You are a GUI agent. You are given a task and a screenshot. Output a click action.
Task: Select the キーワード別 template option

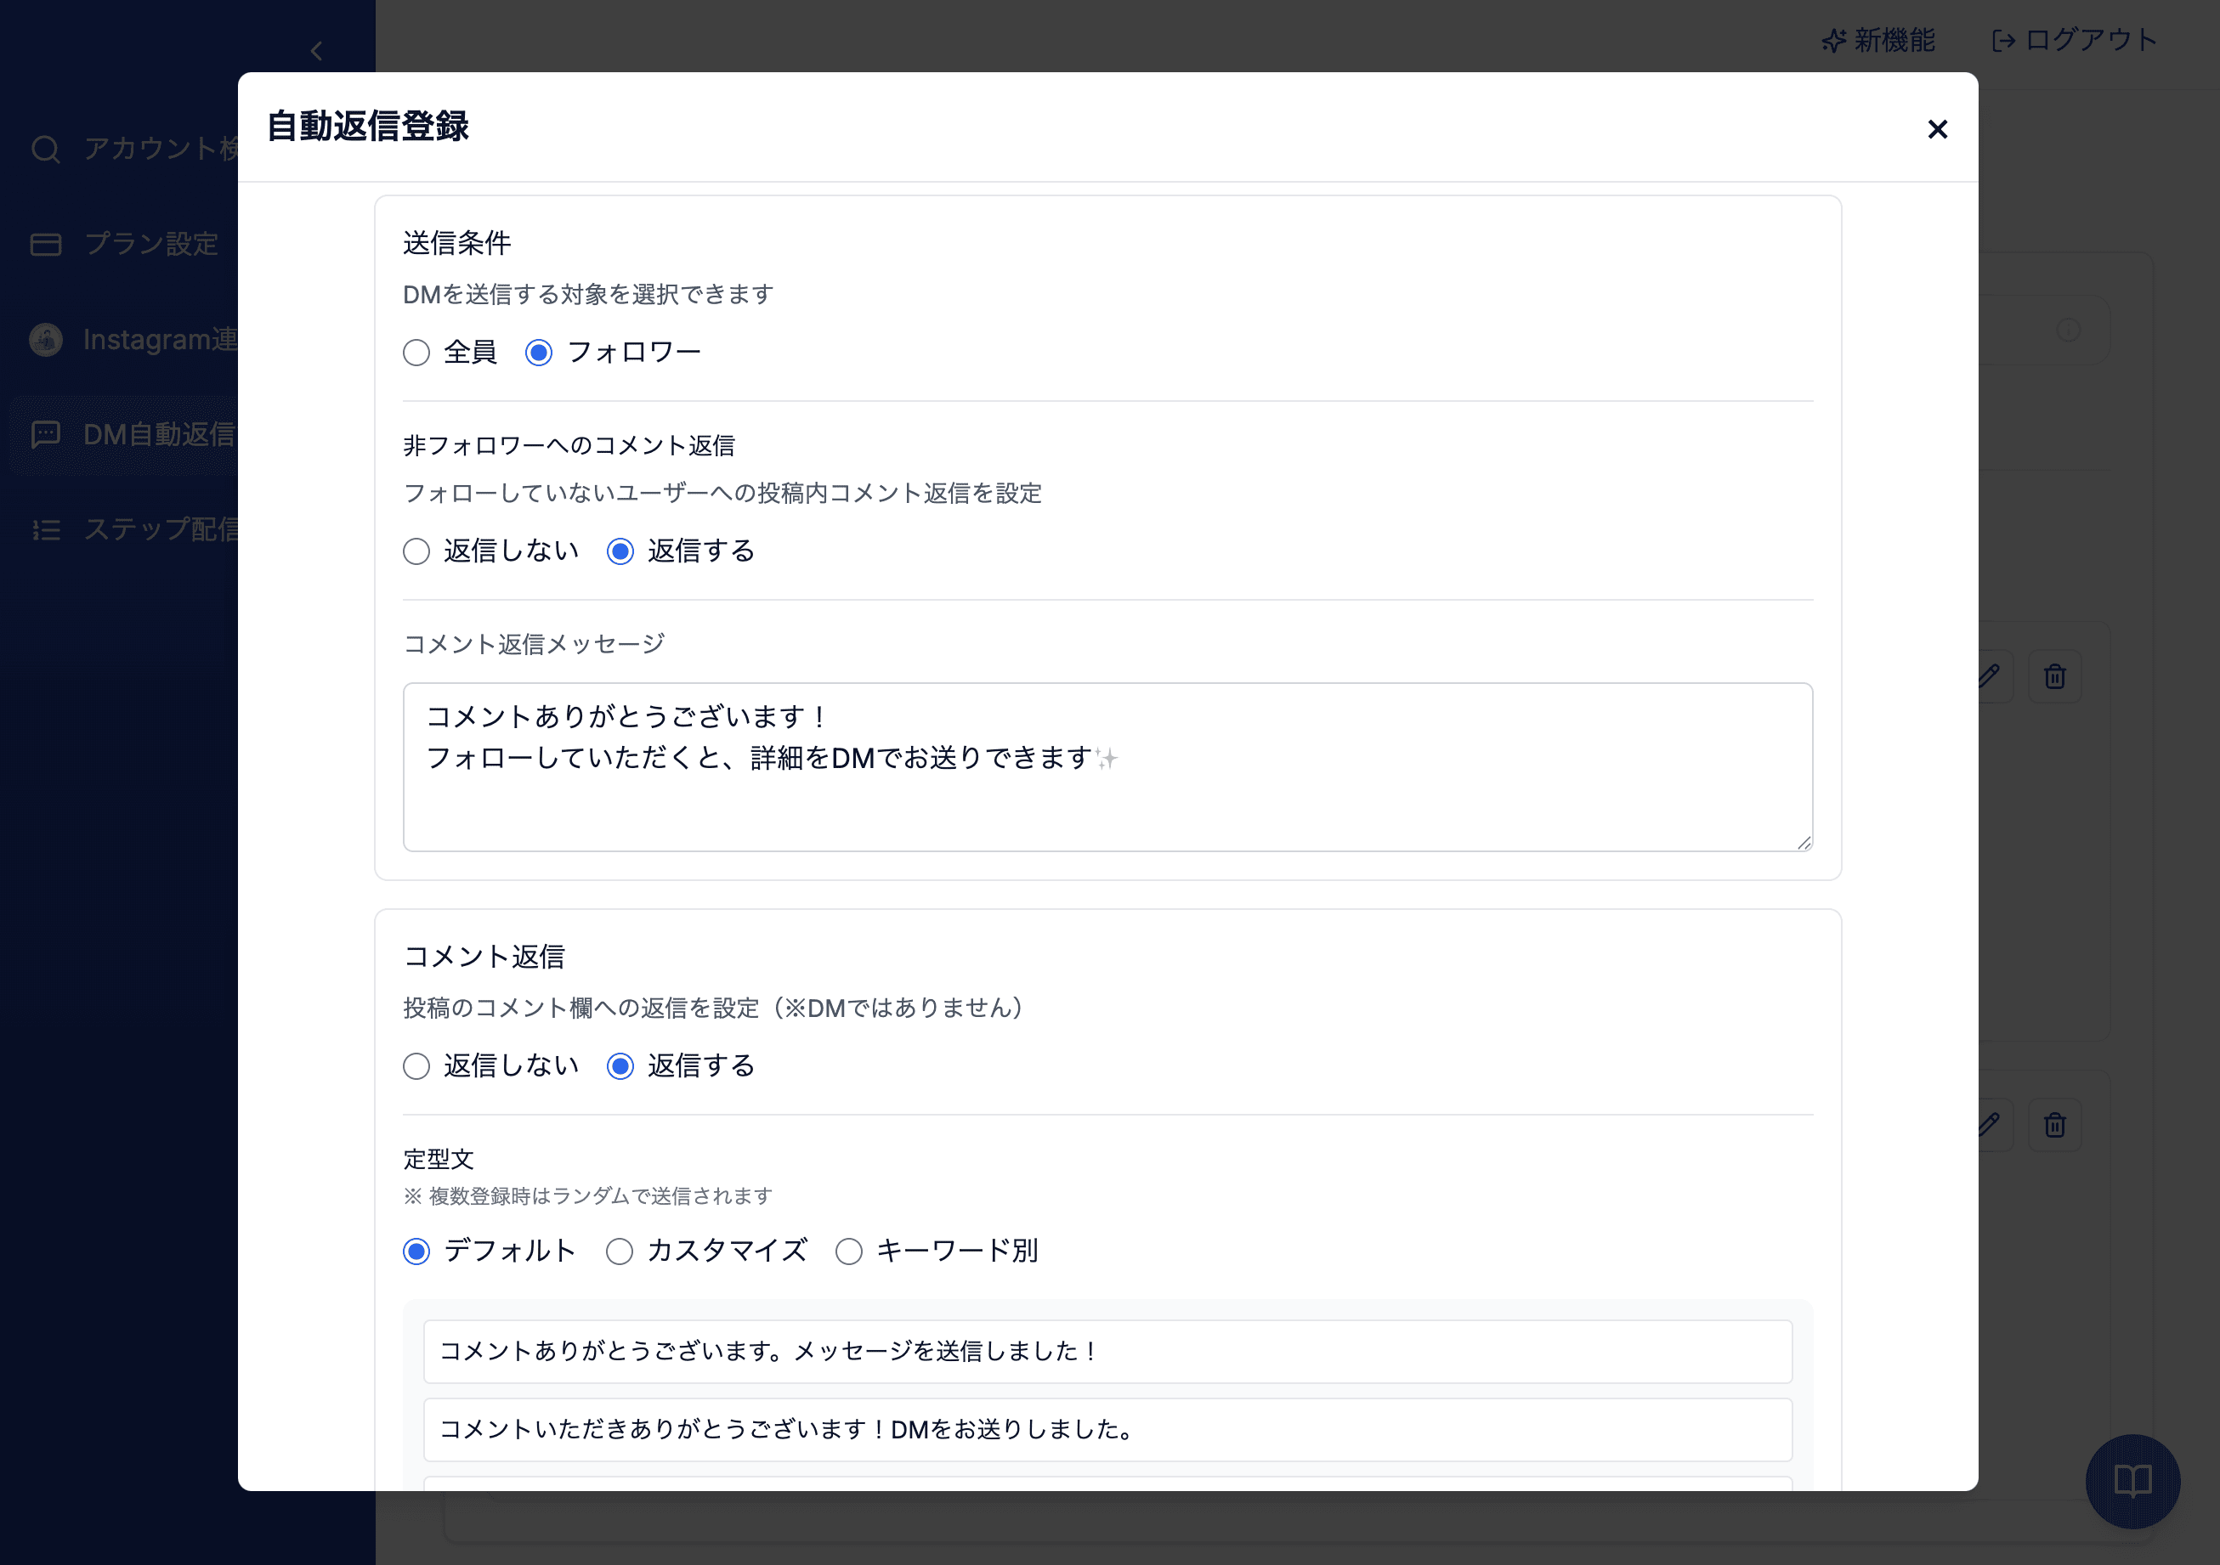pos(849,1251)
